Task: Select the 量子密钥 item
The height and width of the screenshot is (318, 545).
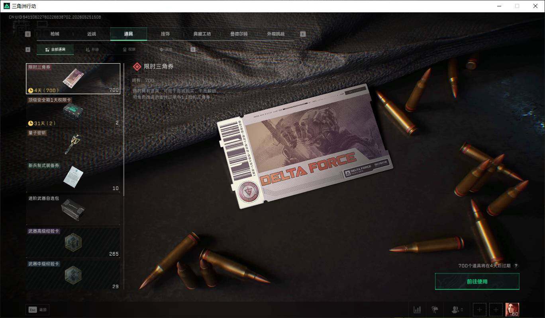Action: click(73, 144)
